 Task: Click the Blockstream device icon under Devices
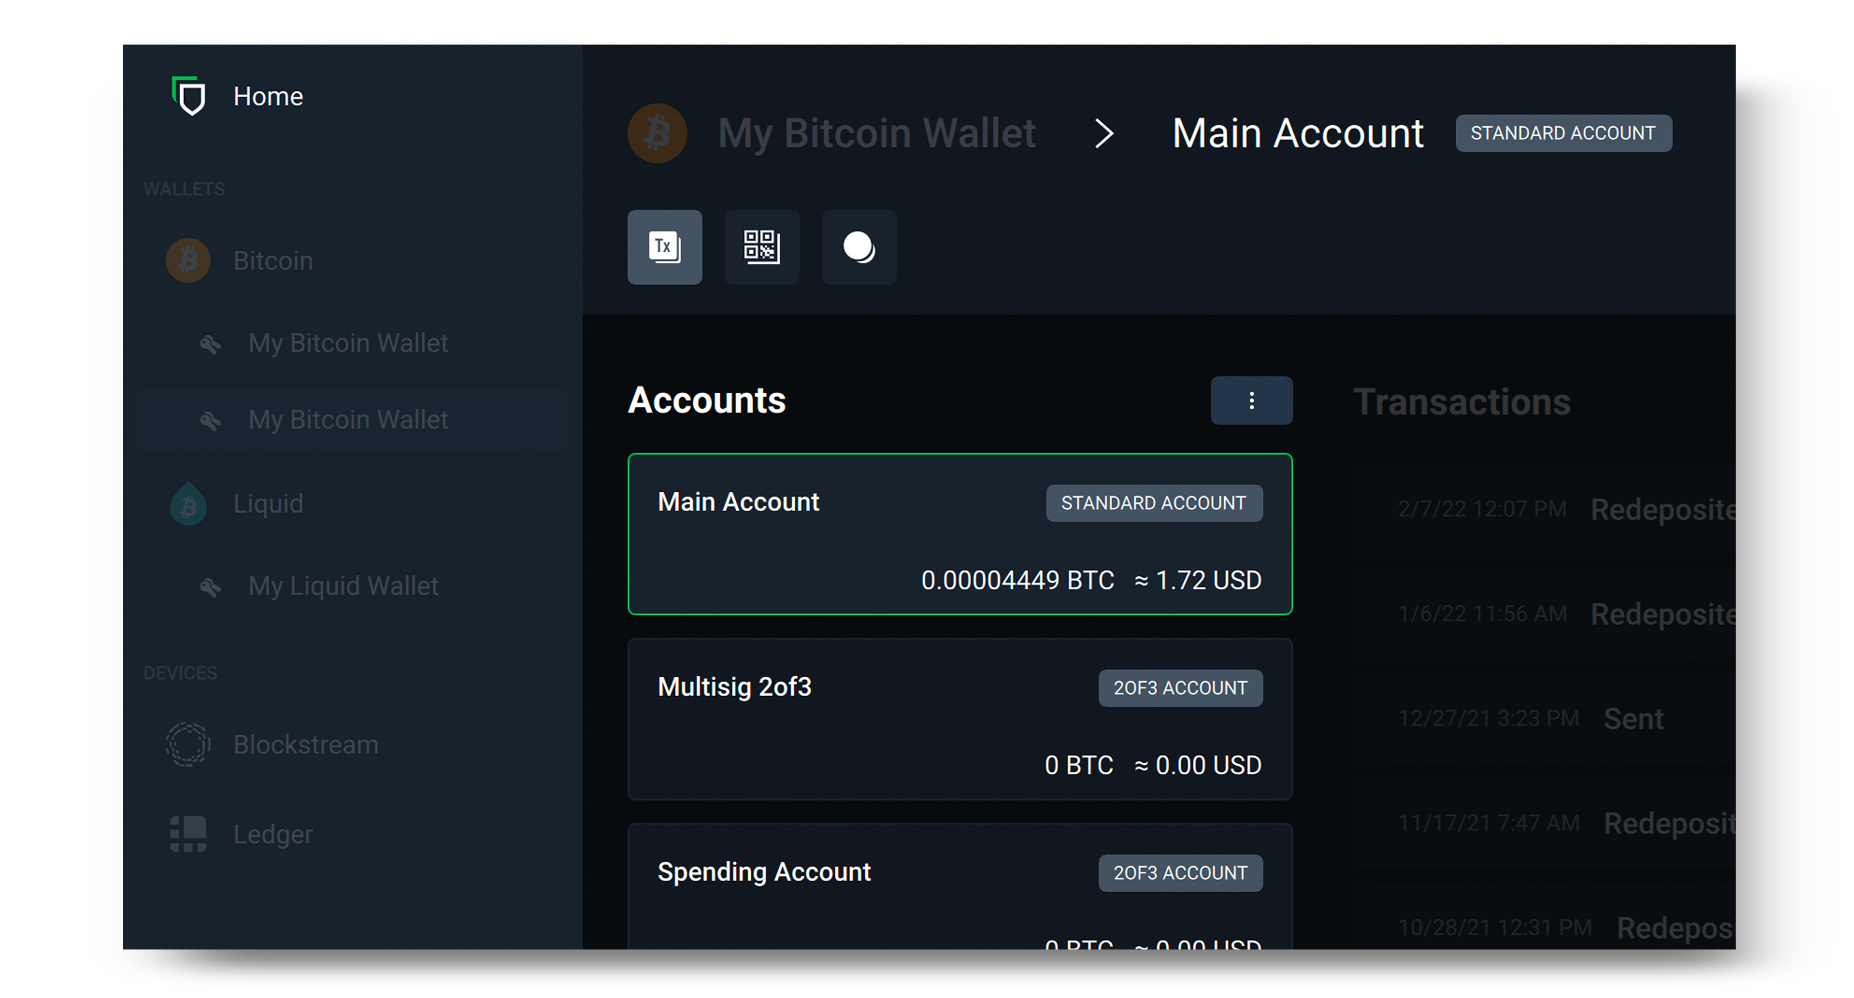(x=188, y=744)
